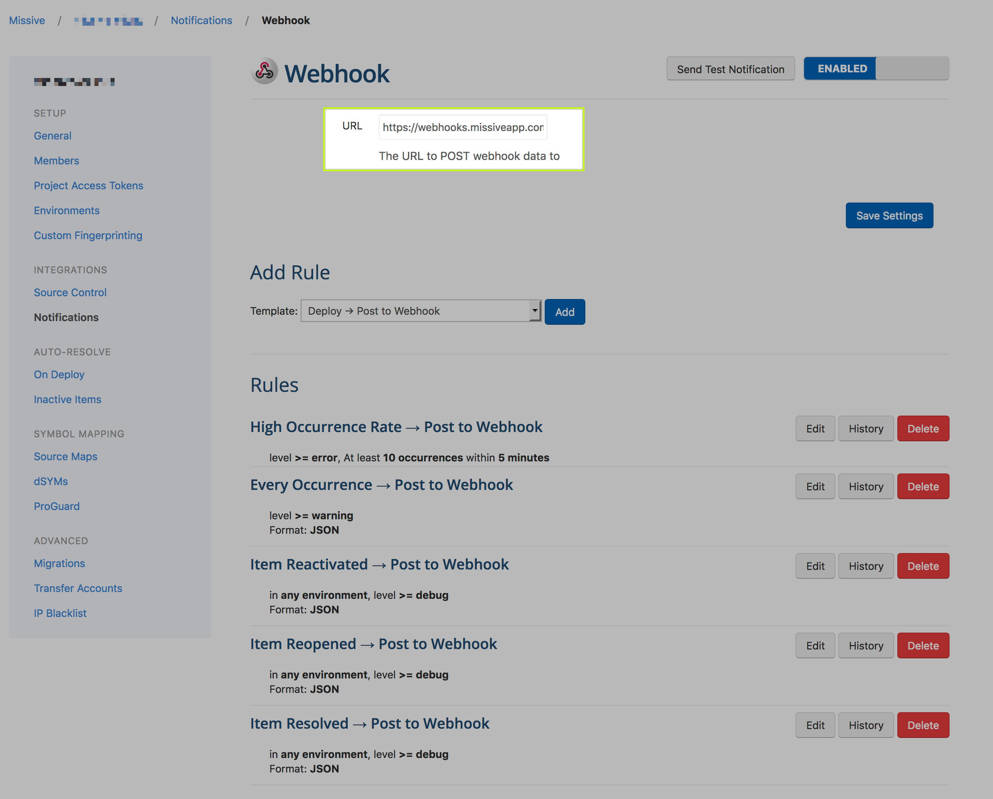The height and width of the screenshot is (799, 993).
Task: Delete the Item Reactivated rule
Action: pyautogui.click(x=923, y=566)
